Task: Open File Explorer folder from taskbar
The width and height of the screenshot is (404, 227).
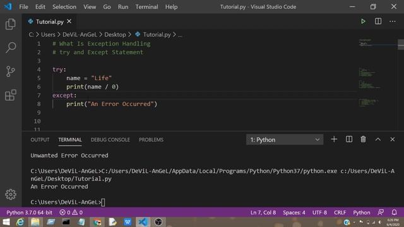Action: [x=35, y=222]
